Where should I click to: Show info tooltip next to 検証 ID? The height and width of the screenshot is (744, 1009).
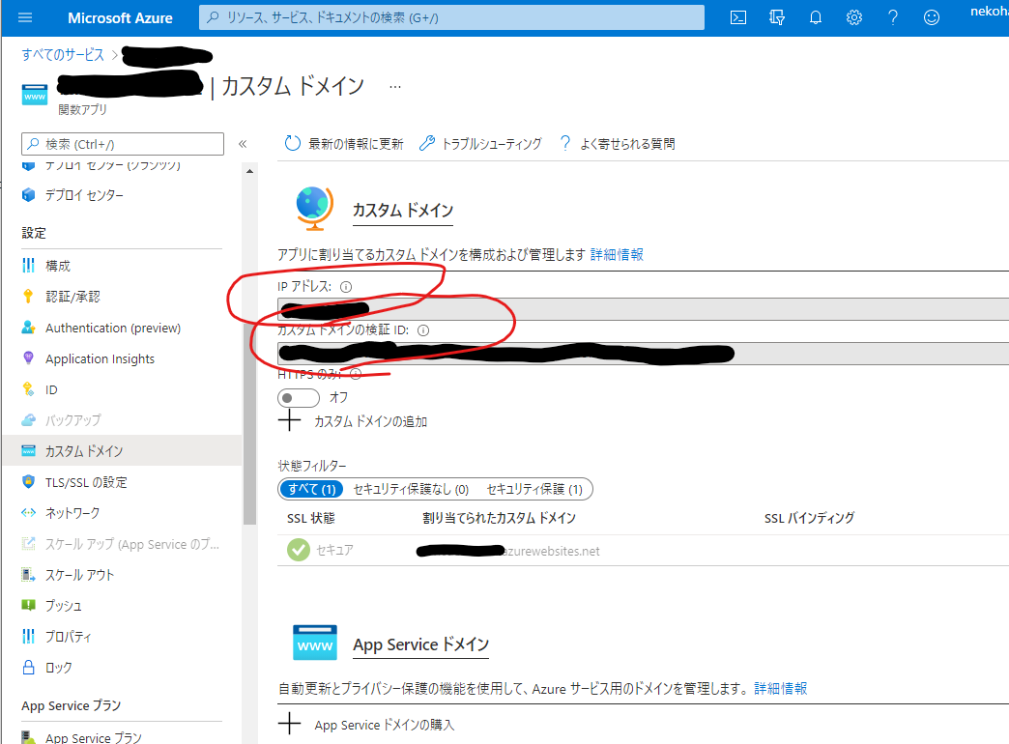pos(423,330)
